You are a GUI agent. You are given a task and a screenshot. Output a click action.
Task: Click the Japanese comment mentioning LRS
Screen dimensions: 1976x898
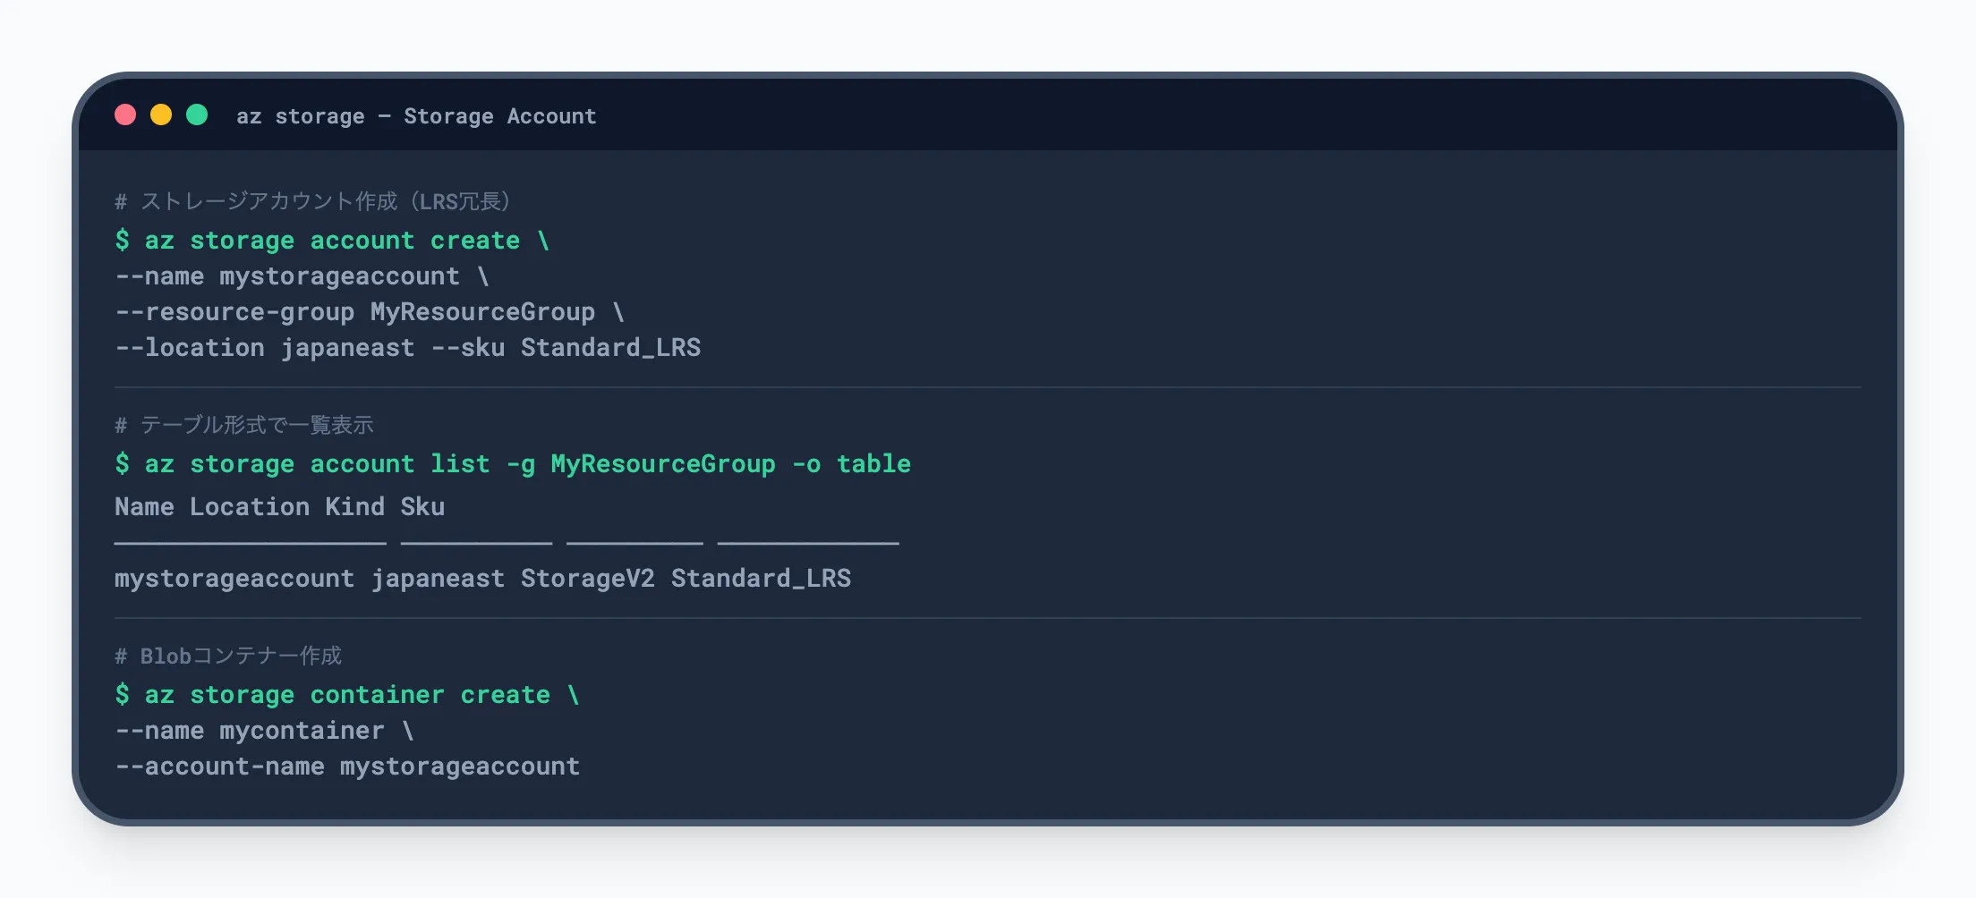tap(312, 201)
